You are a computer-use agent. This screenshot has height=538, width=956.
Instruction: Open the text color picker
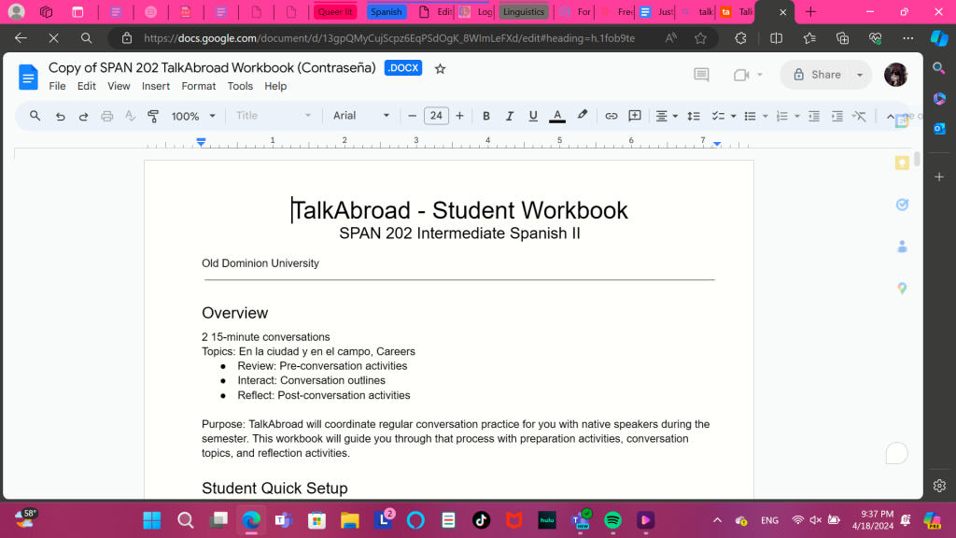[x=556, y=116]
